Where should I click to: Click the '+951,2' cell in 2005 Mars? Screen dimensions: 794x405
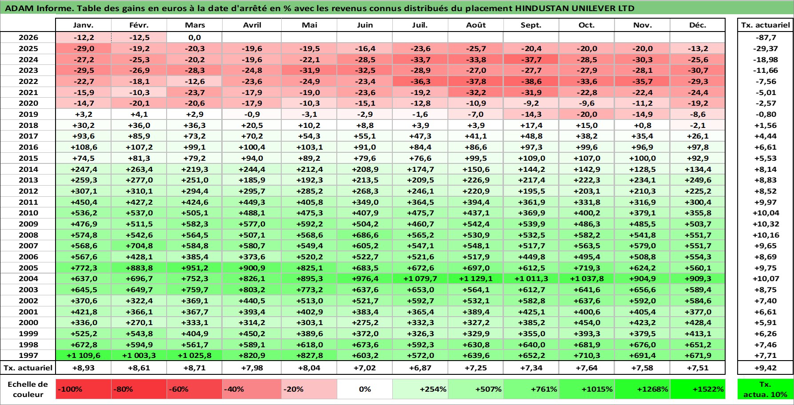[x=195, y=268]
